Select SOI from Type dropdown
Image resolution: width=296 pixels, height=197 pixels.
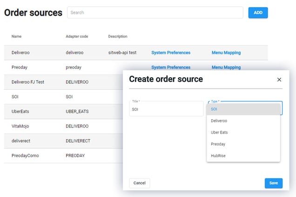243,109
